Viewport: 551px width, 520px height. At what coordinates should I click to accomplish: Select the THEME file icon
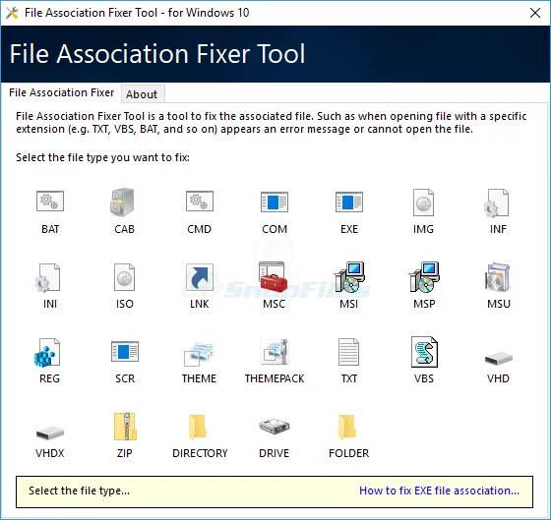199,354
